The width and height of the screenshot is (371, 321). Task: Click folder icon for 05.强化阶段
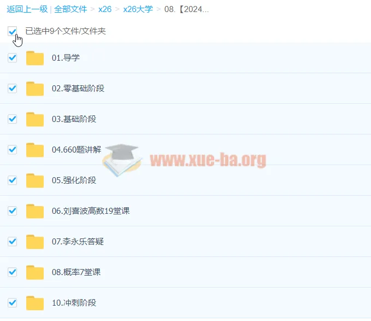tap(35, 180)
